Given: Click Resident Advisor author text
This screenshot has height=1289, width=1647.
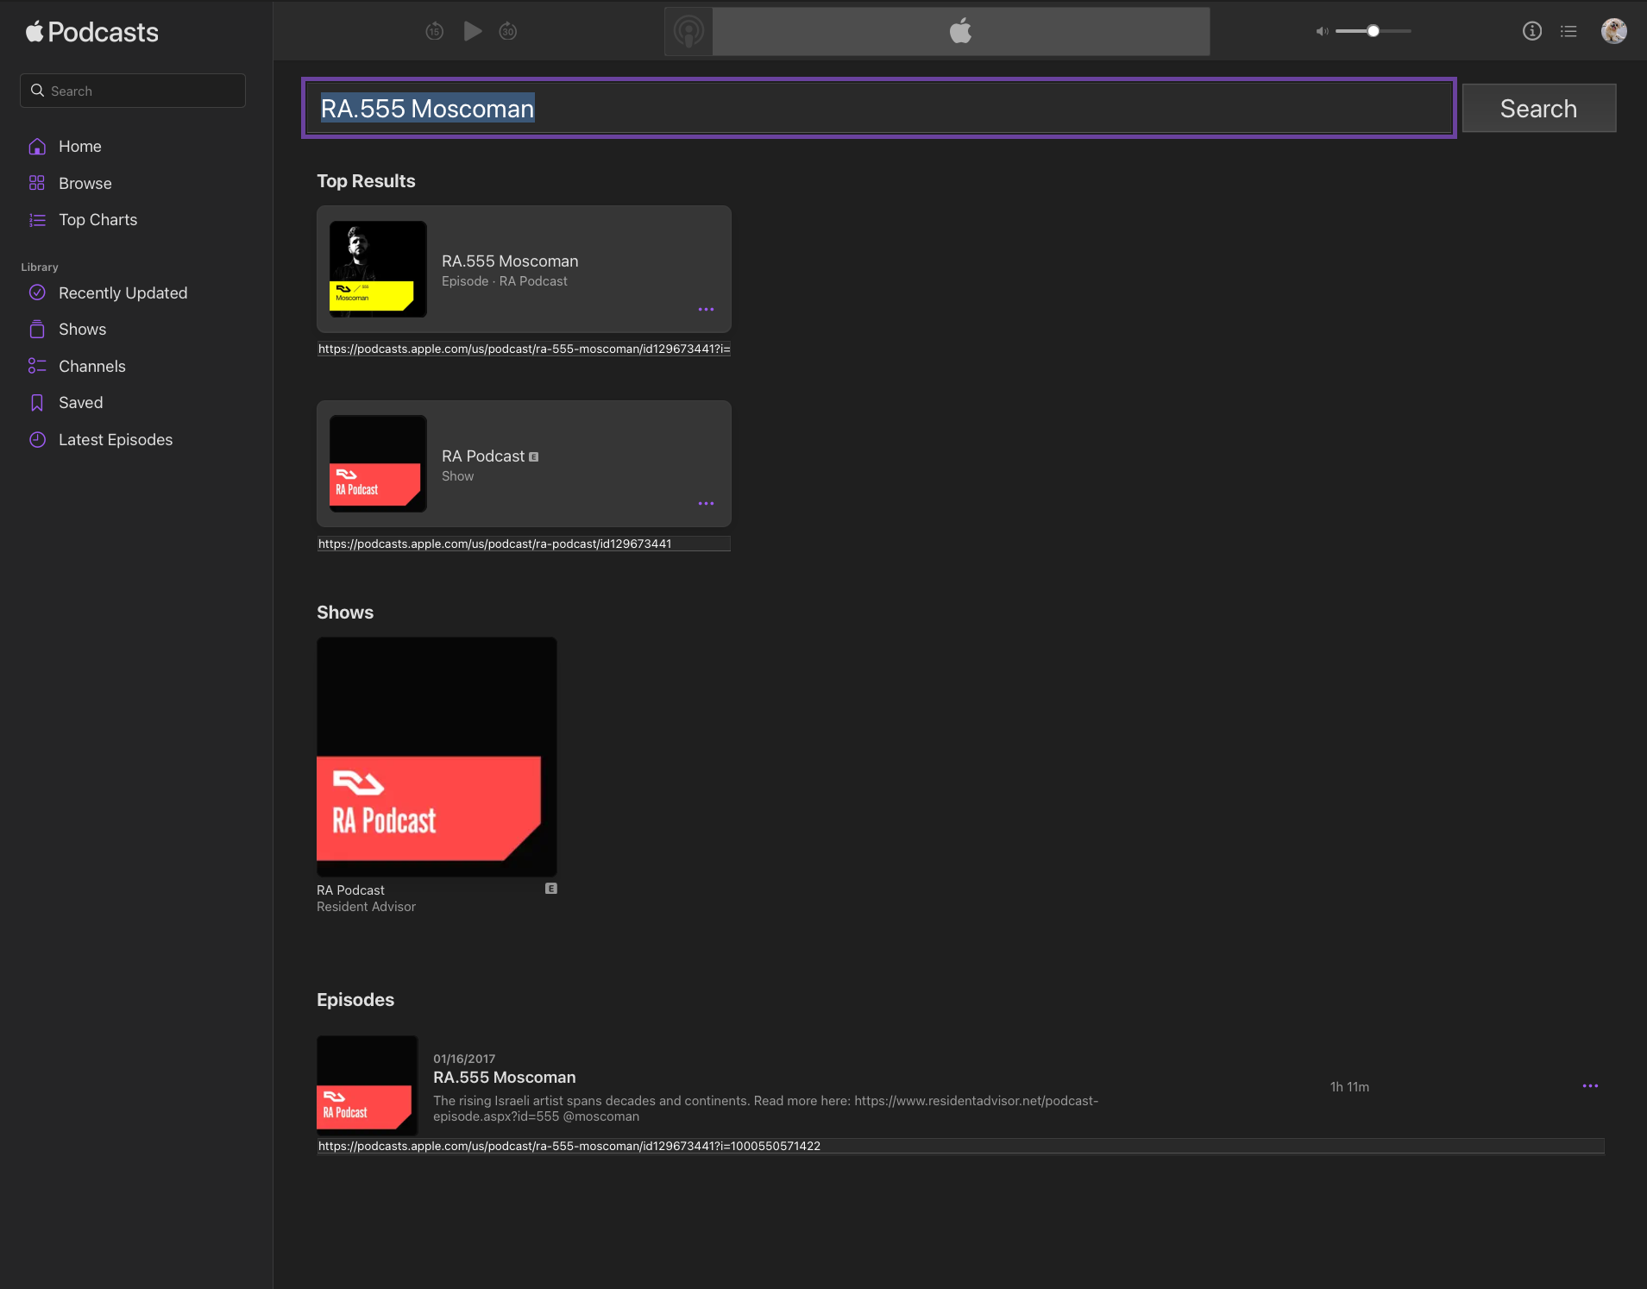Looking at the screenshot, I should click(x=366, y=907).
